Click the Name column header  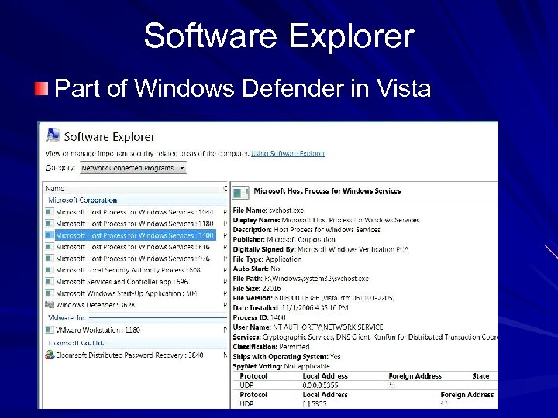point(55,188)
